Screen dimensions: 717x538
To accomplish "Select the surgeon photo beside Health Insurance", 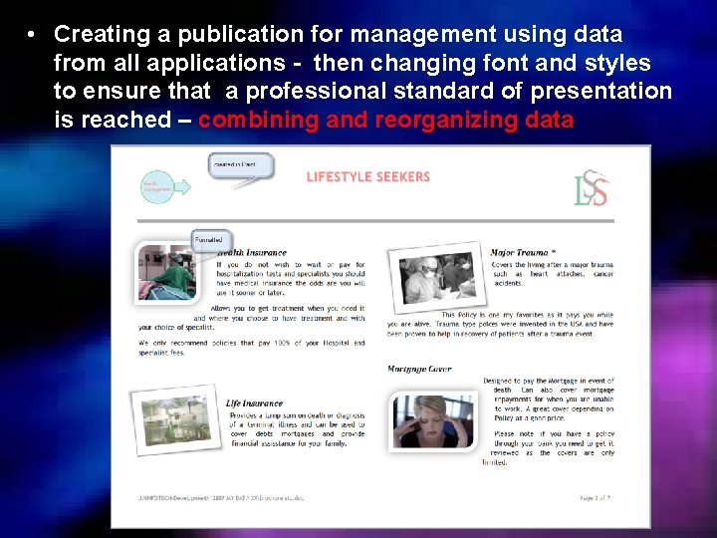I will coord(167,273).
